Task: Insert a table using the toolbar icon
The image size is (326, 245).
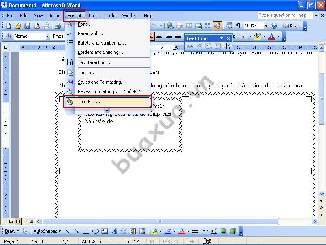Action: (x=189, y=26)
